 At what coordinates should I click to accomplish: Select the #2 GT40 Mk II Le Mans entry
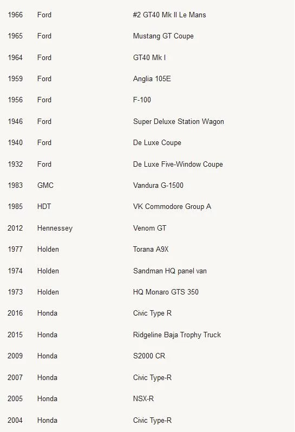[169, 15]
